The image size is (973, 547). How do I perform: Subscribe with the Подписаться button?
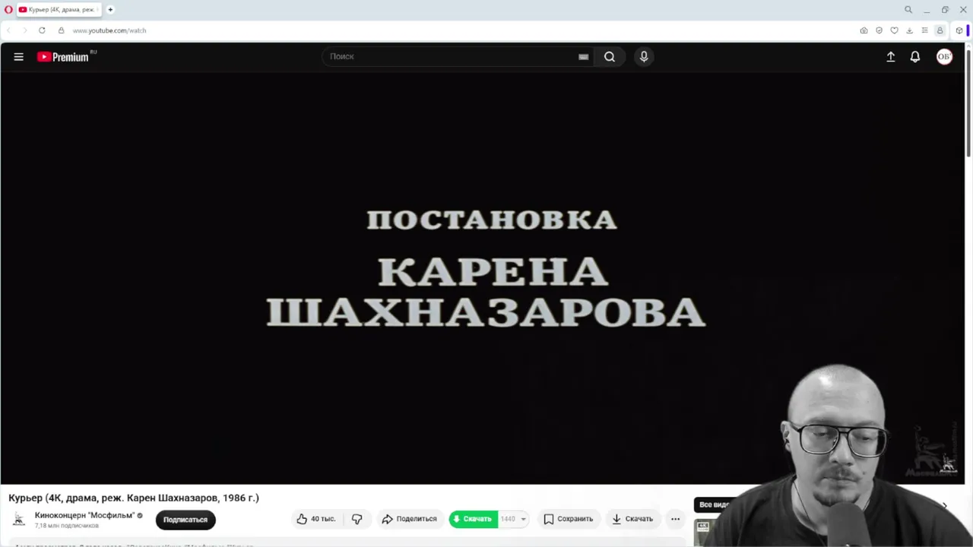point(185,520)
